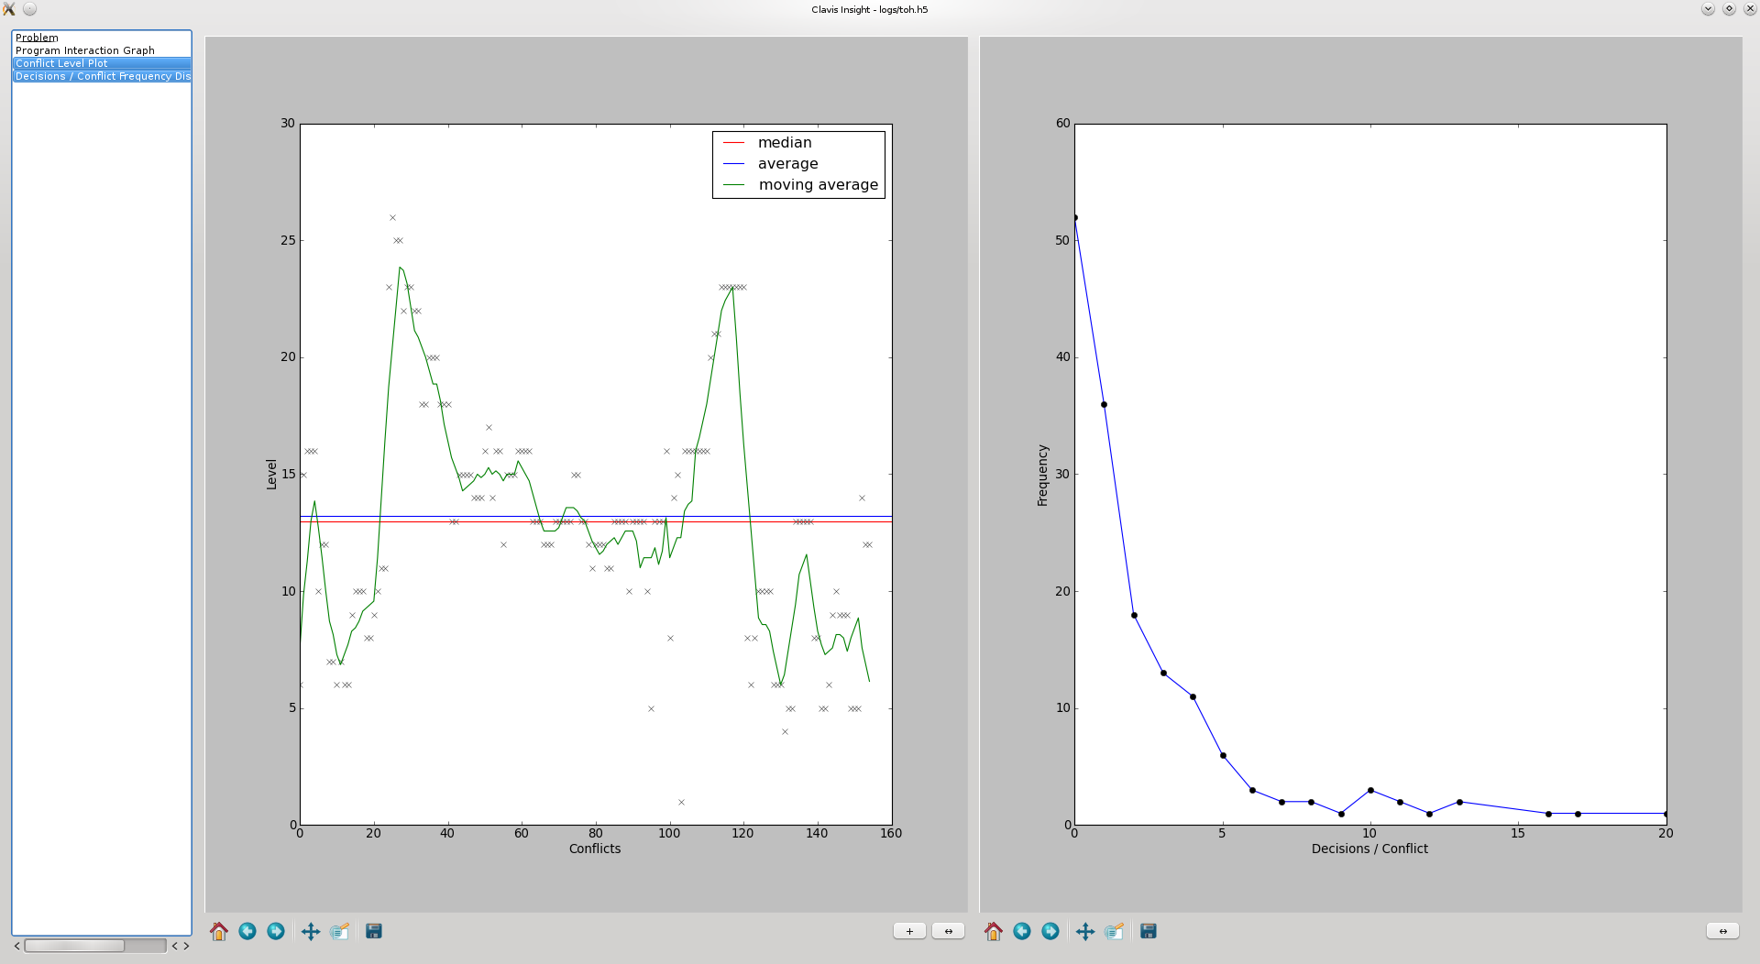Reset right plot with Home icon
Image resolution: width=1760 pixels, height=964 pixels.
tap(994, 931)
